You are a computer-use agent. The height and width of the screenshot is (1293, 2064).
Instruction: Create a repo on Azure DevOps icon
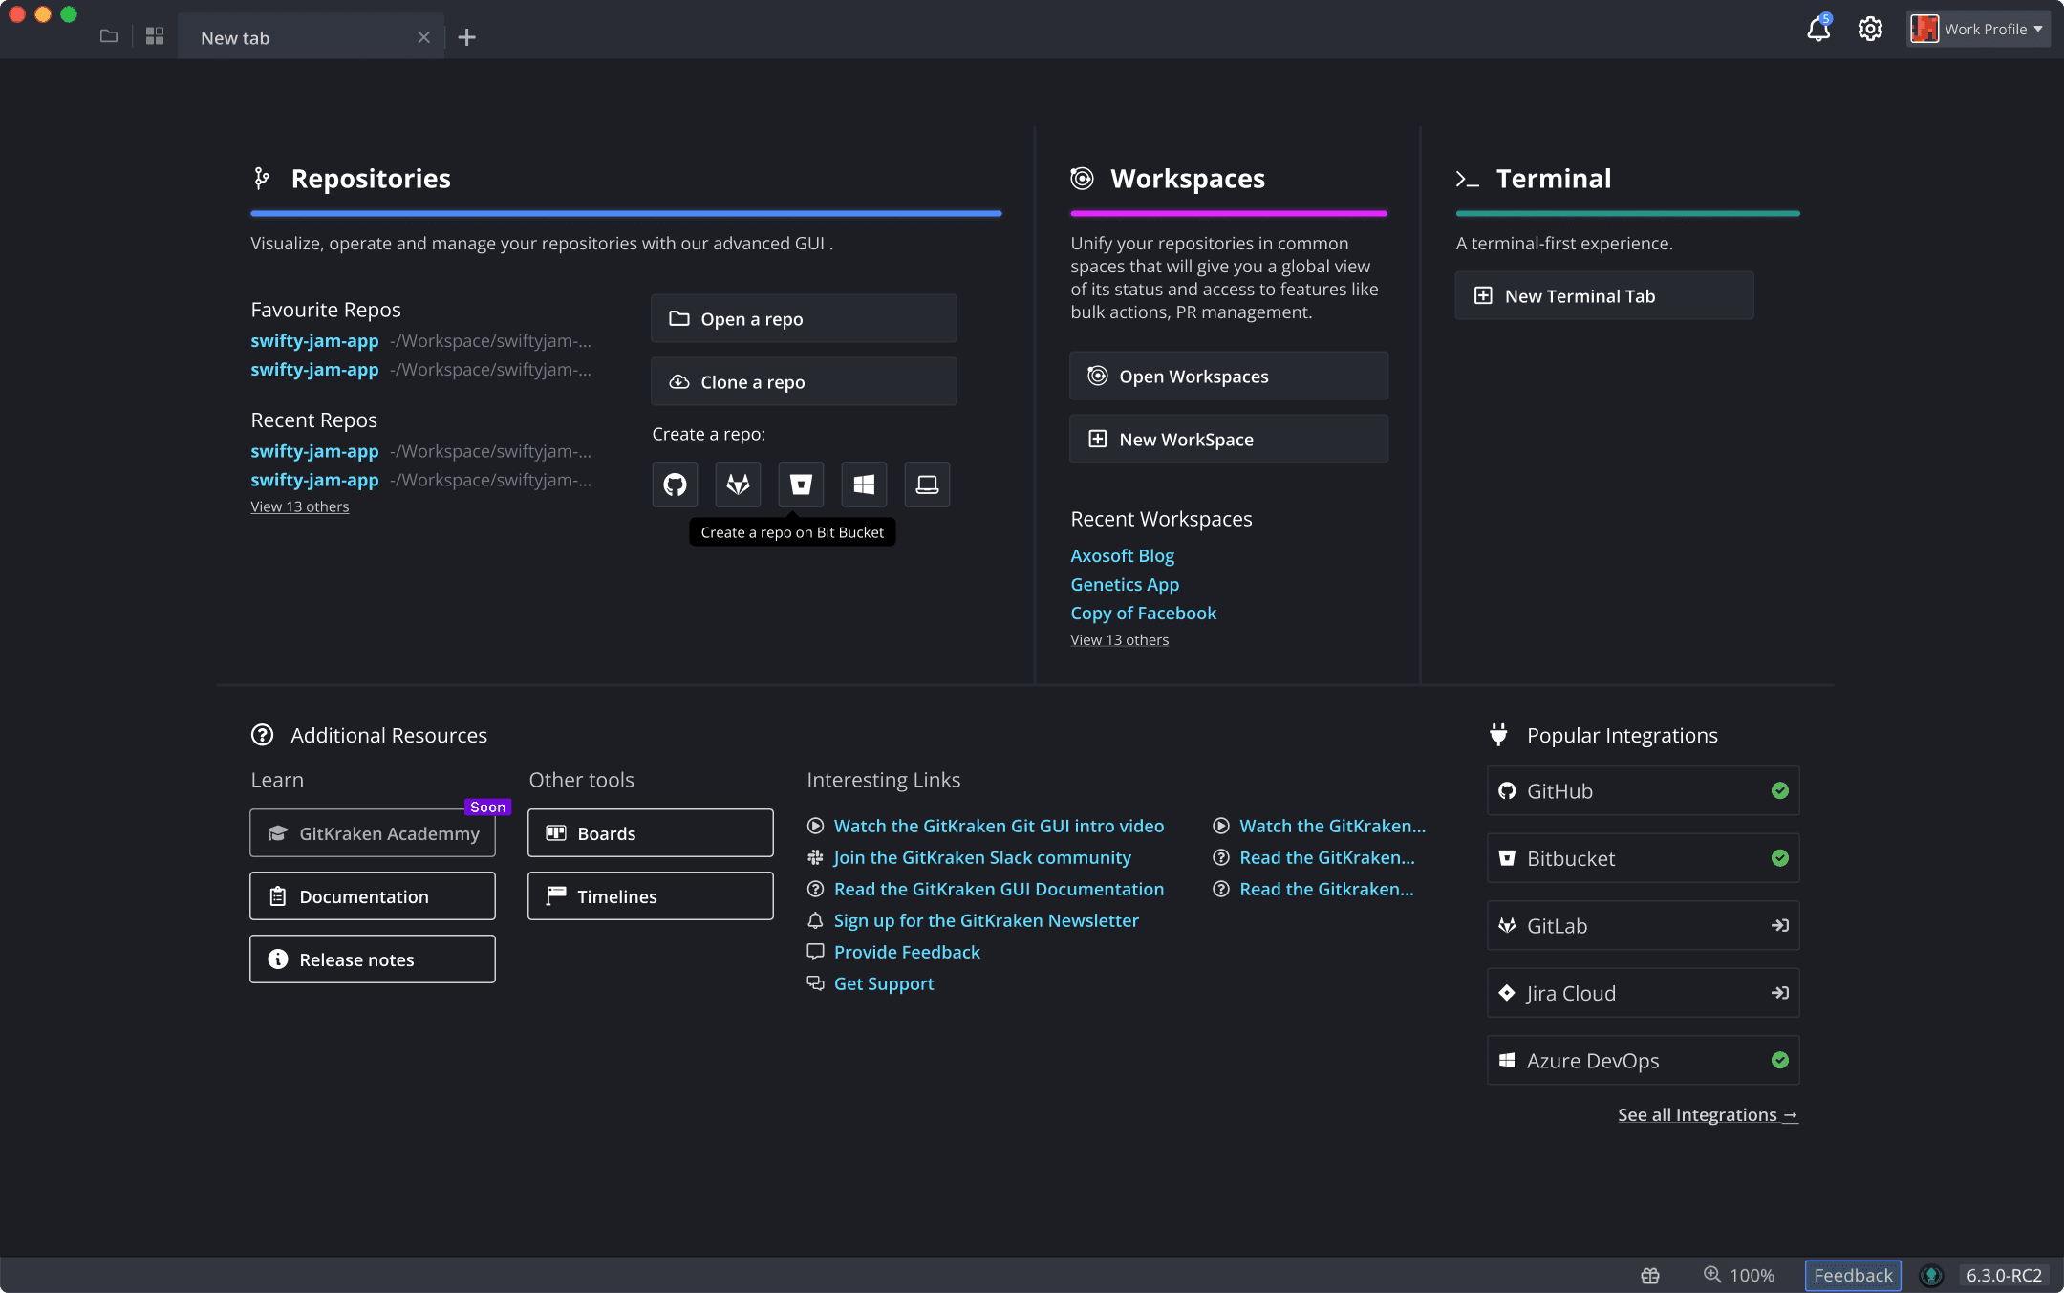864,485
